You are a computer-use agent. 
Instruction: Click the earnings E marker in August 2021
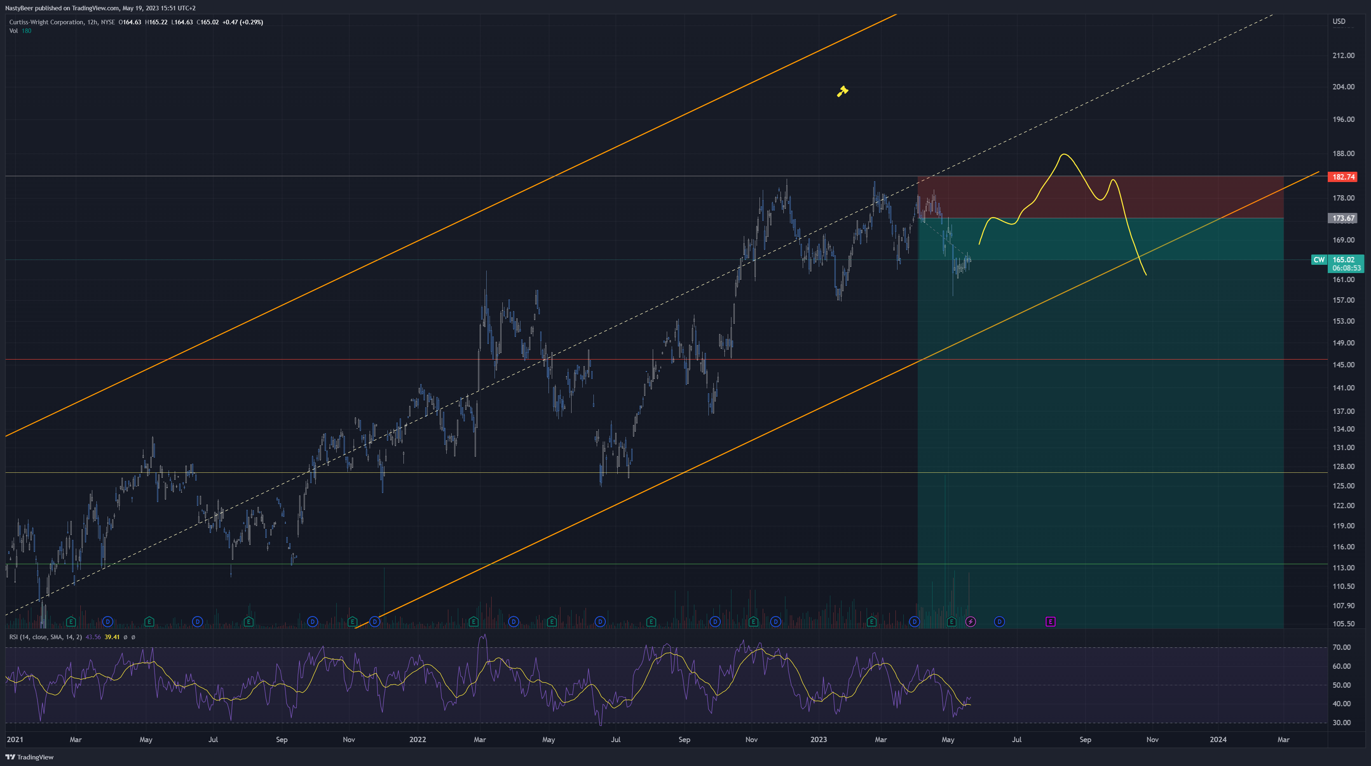[248, 621]
